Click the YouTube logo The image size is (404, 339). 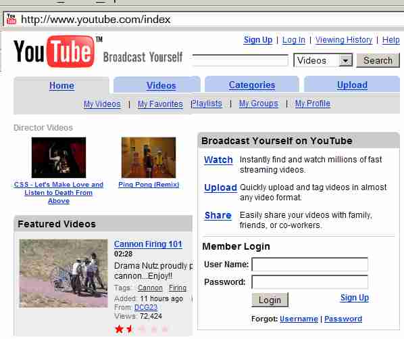[54, 51]
